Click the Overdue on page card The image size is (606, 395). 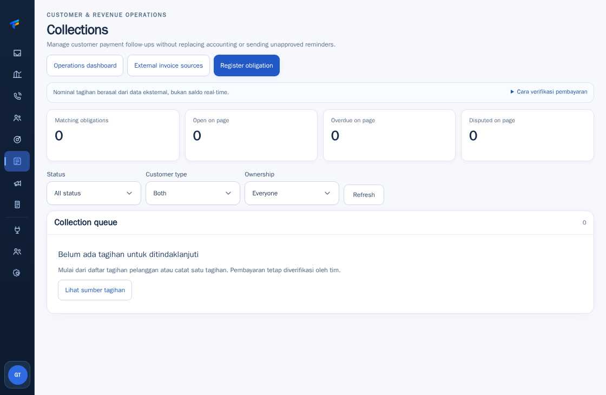pyautogui.click(x=389, y=135)
